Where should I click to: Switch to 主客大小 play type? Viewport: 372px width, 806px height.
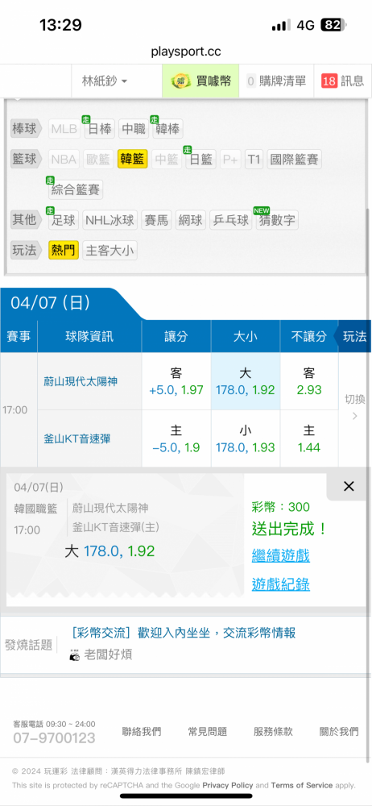tap(110, 251)
